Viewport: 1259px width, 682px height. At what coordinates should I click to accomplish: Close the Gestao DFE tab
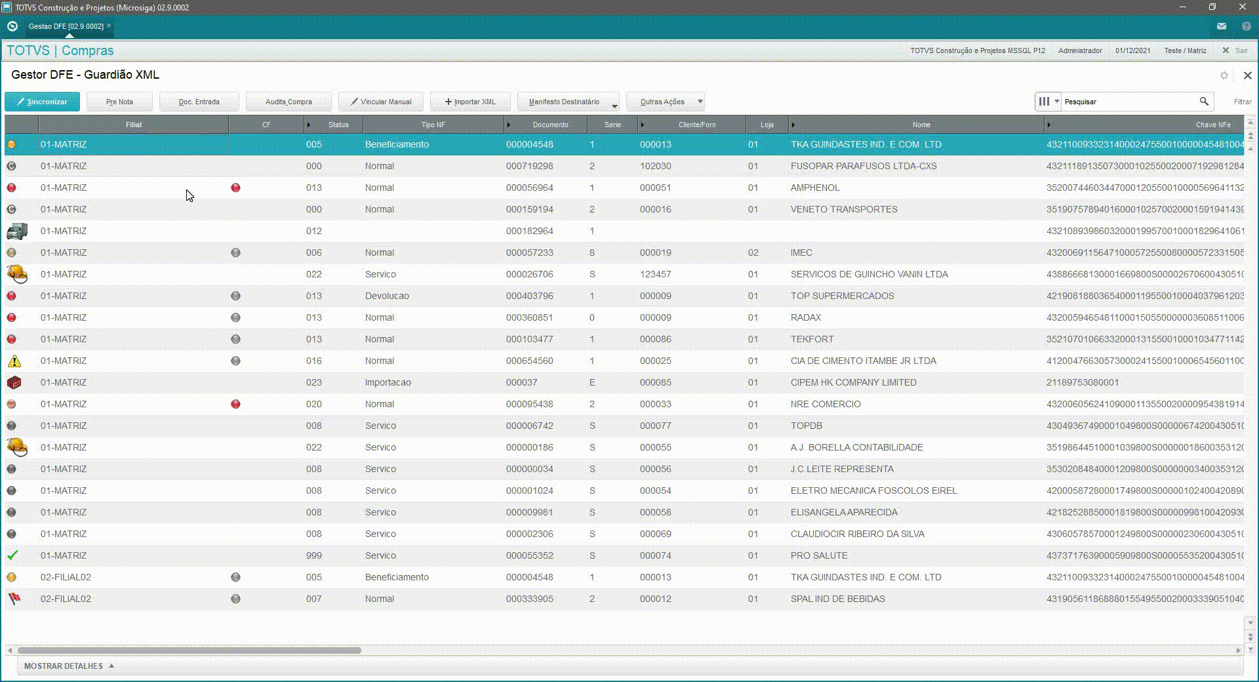pos(109,26)
